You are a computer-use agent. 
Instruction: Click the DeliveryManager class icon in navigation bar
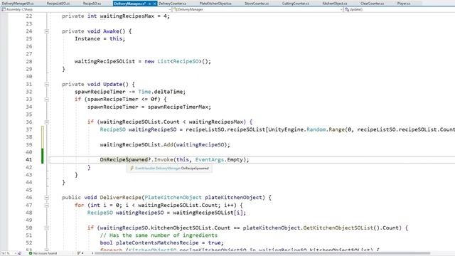click(x=176, y=9)
